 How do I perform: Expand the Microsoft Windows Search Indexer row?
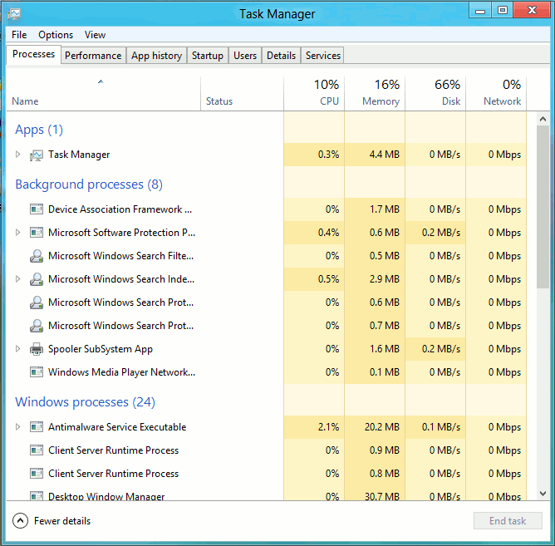click(x=17, y=279)
